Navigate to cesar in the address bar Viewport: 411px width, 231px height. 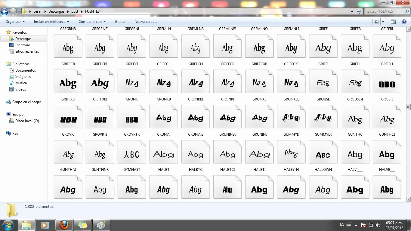(38, 11)
